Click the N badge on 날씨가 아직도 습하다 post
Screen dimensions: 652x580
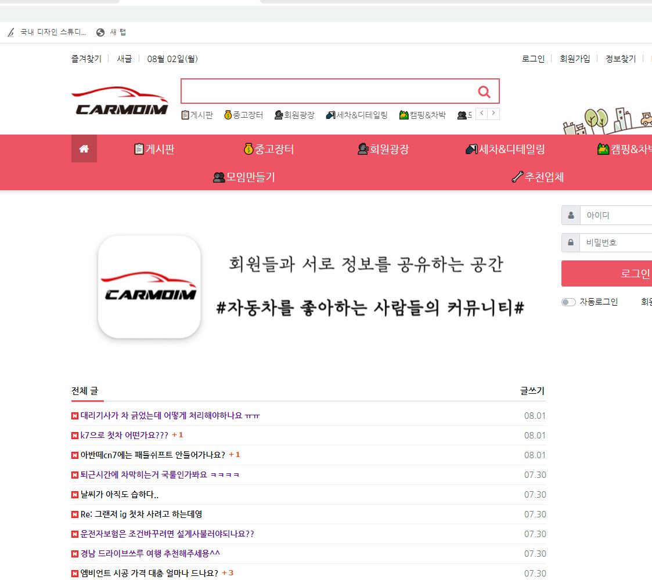75,494
